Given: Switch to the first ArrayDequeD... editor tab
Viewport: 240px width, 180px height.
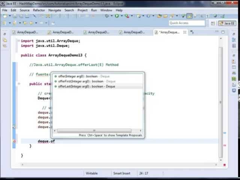Looking at the screenshot, I should (x=25, y=32).
